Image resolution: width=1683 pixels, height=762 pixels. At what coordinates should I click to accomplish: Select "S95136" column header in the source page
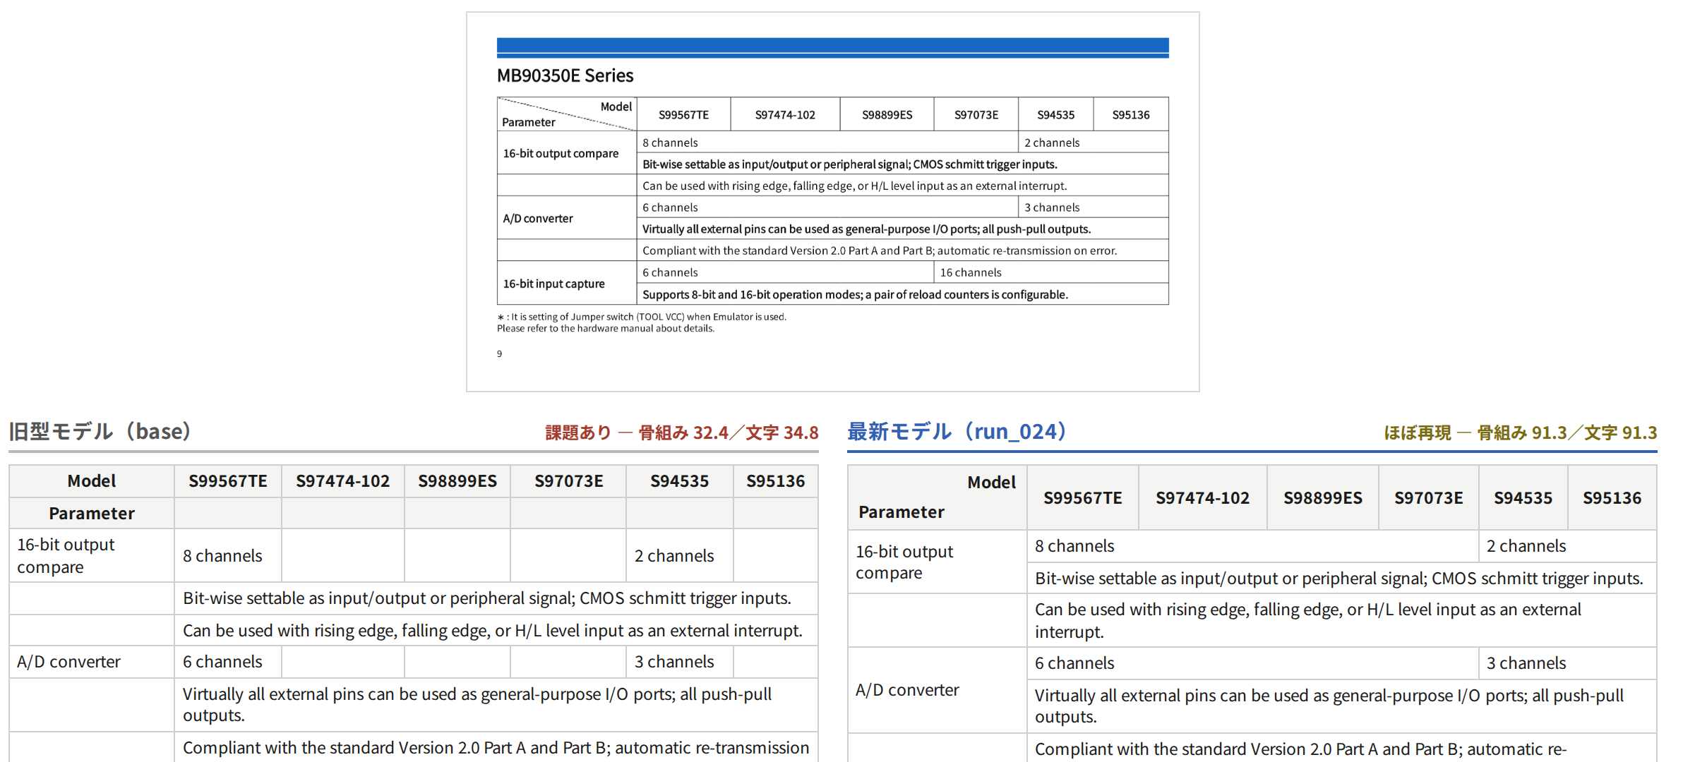pos(1131,114)
